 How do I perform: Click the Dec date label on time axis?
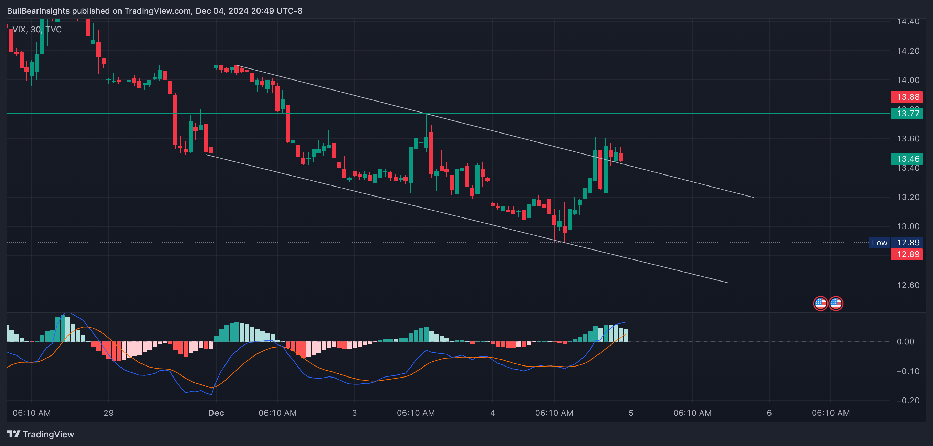click(216, 413)
